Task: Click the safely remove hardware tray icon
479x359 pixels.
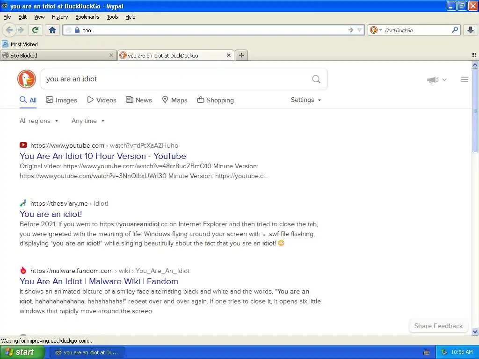Action: click(444, 352)
